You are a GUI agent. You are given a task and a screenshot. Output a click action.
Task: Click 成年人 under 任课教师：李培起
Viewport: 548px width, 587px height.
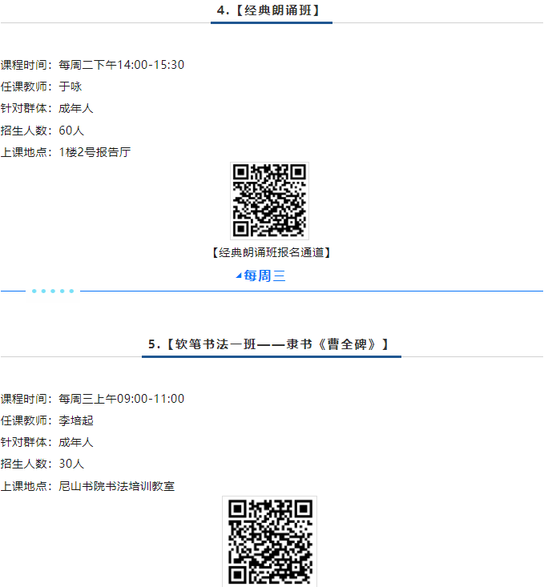pyautogui.click(x=76, y=442)
